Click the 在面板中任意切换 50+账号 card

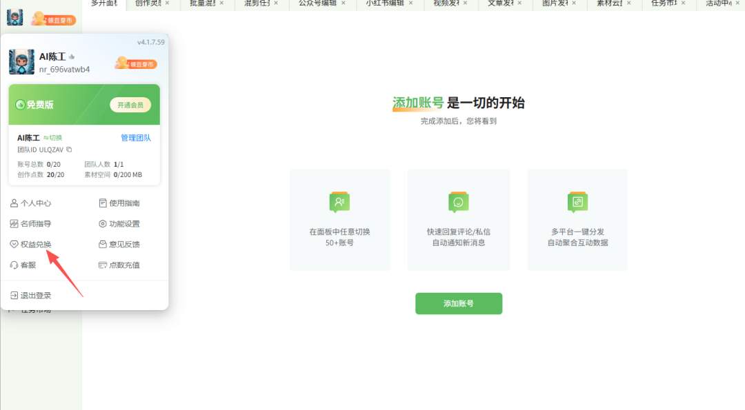(x=339, y=220)
